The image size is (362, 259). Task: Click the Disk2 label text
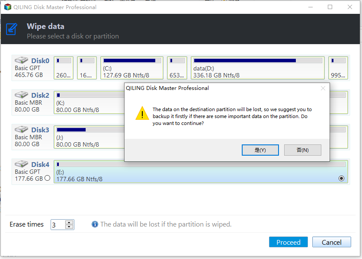point(40,95)
